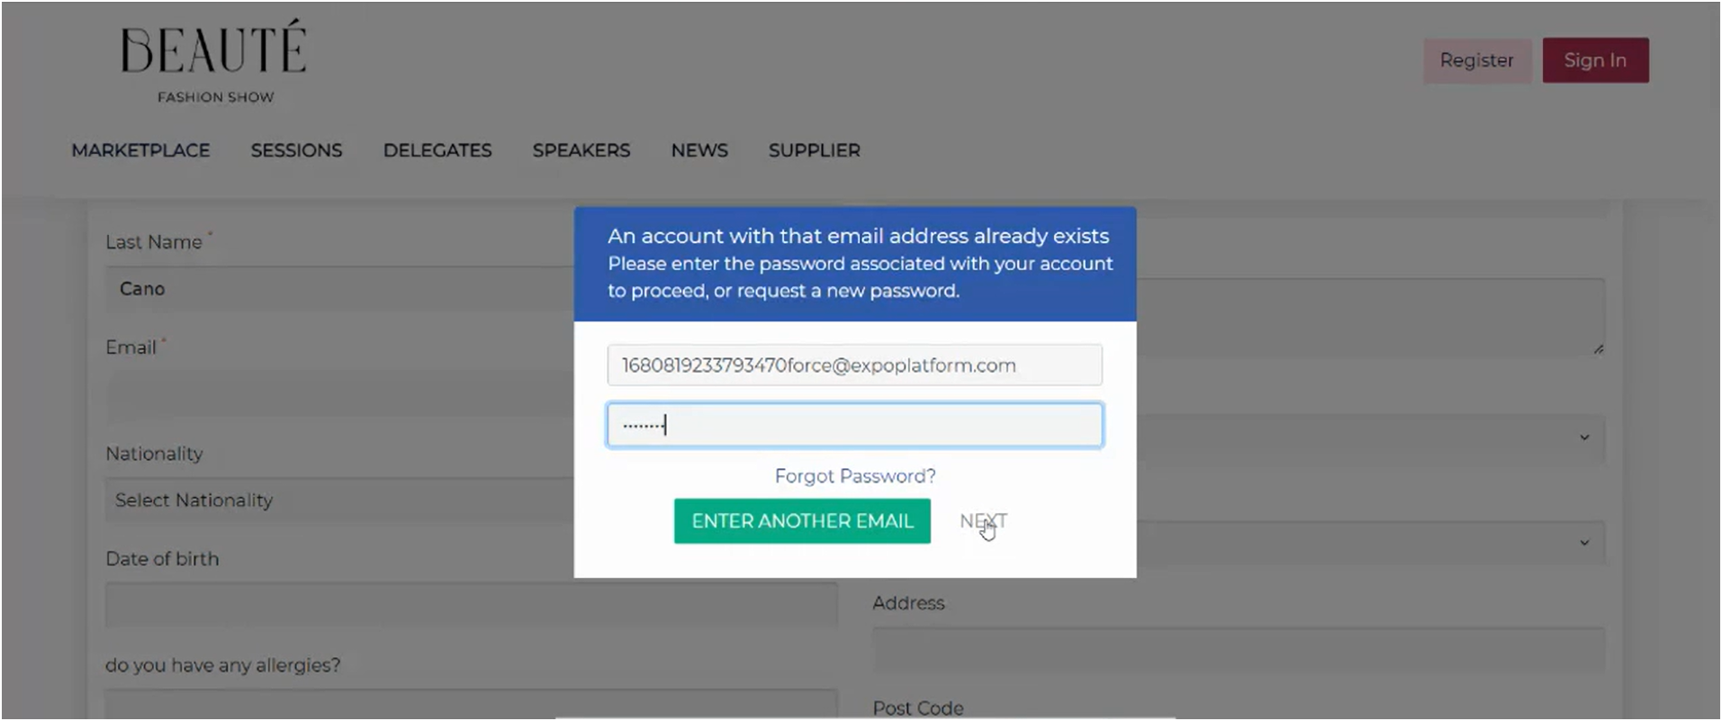The width and height of the screenshot is (1722, 721).
Task: Focus the password field in the dialog
Action: [854, 425]
